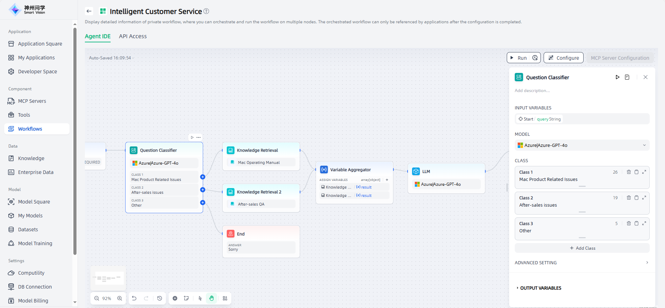665x308 pixels.
Task: Zoom out the workflow canvas
Action: click(97, 298)
